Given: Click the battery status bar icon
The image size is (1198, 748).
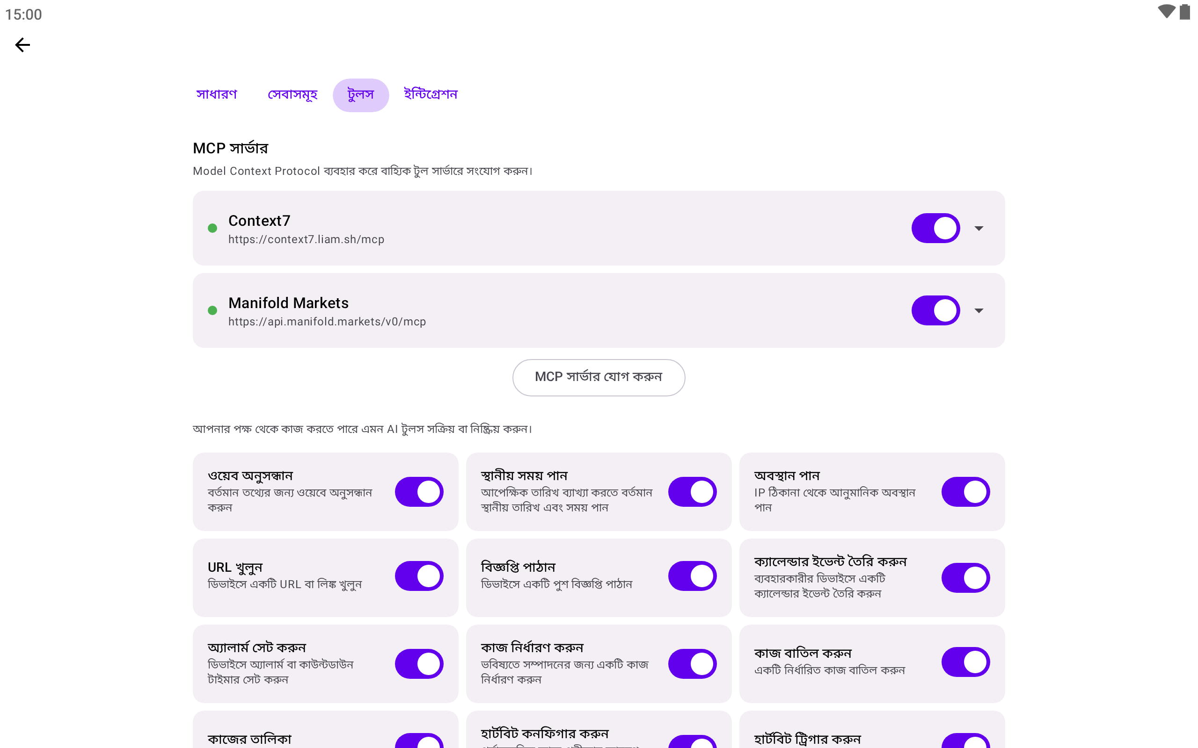Looking at the screenshot, I should click(x=1184, y=12).
